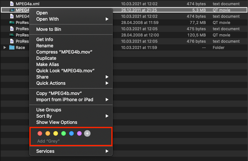Click the ProRes movie icon dated 28.04.2008 at 11:59
The width and height of the screenshot is (248, 161).
12,22
